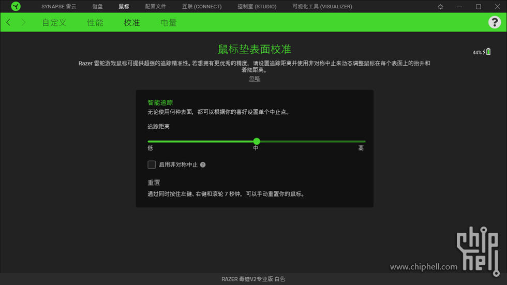This screenshot has height=285, width=507.
Task: Click the 重置 section label
Action: (154, 183)
